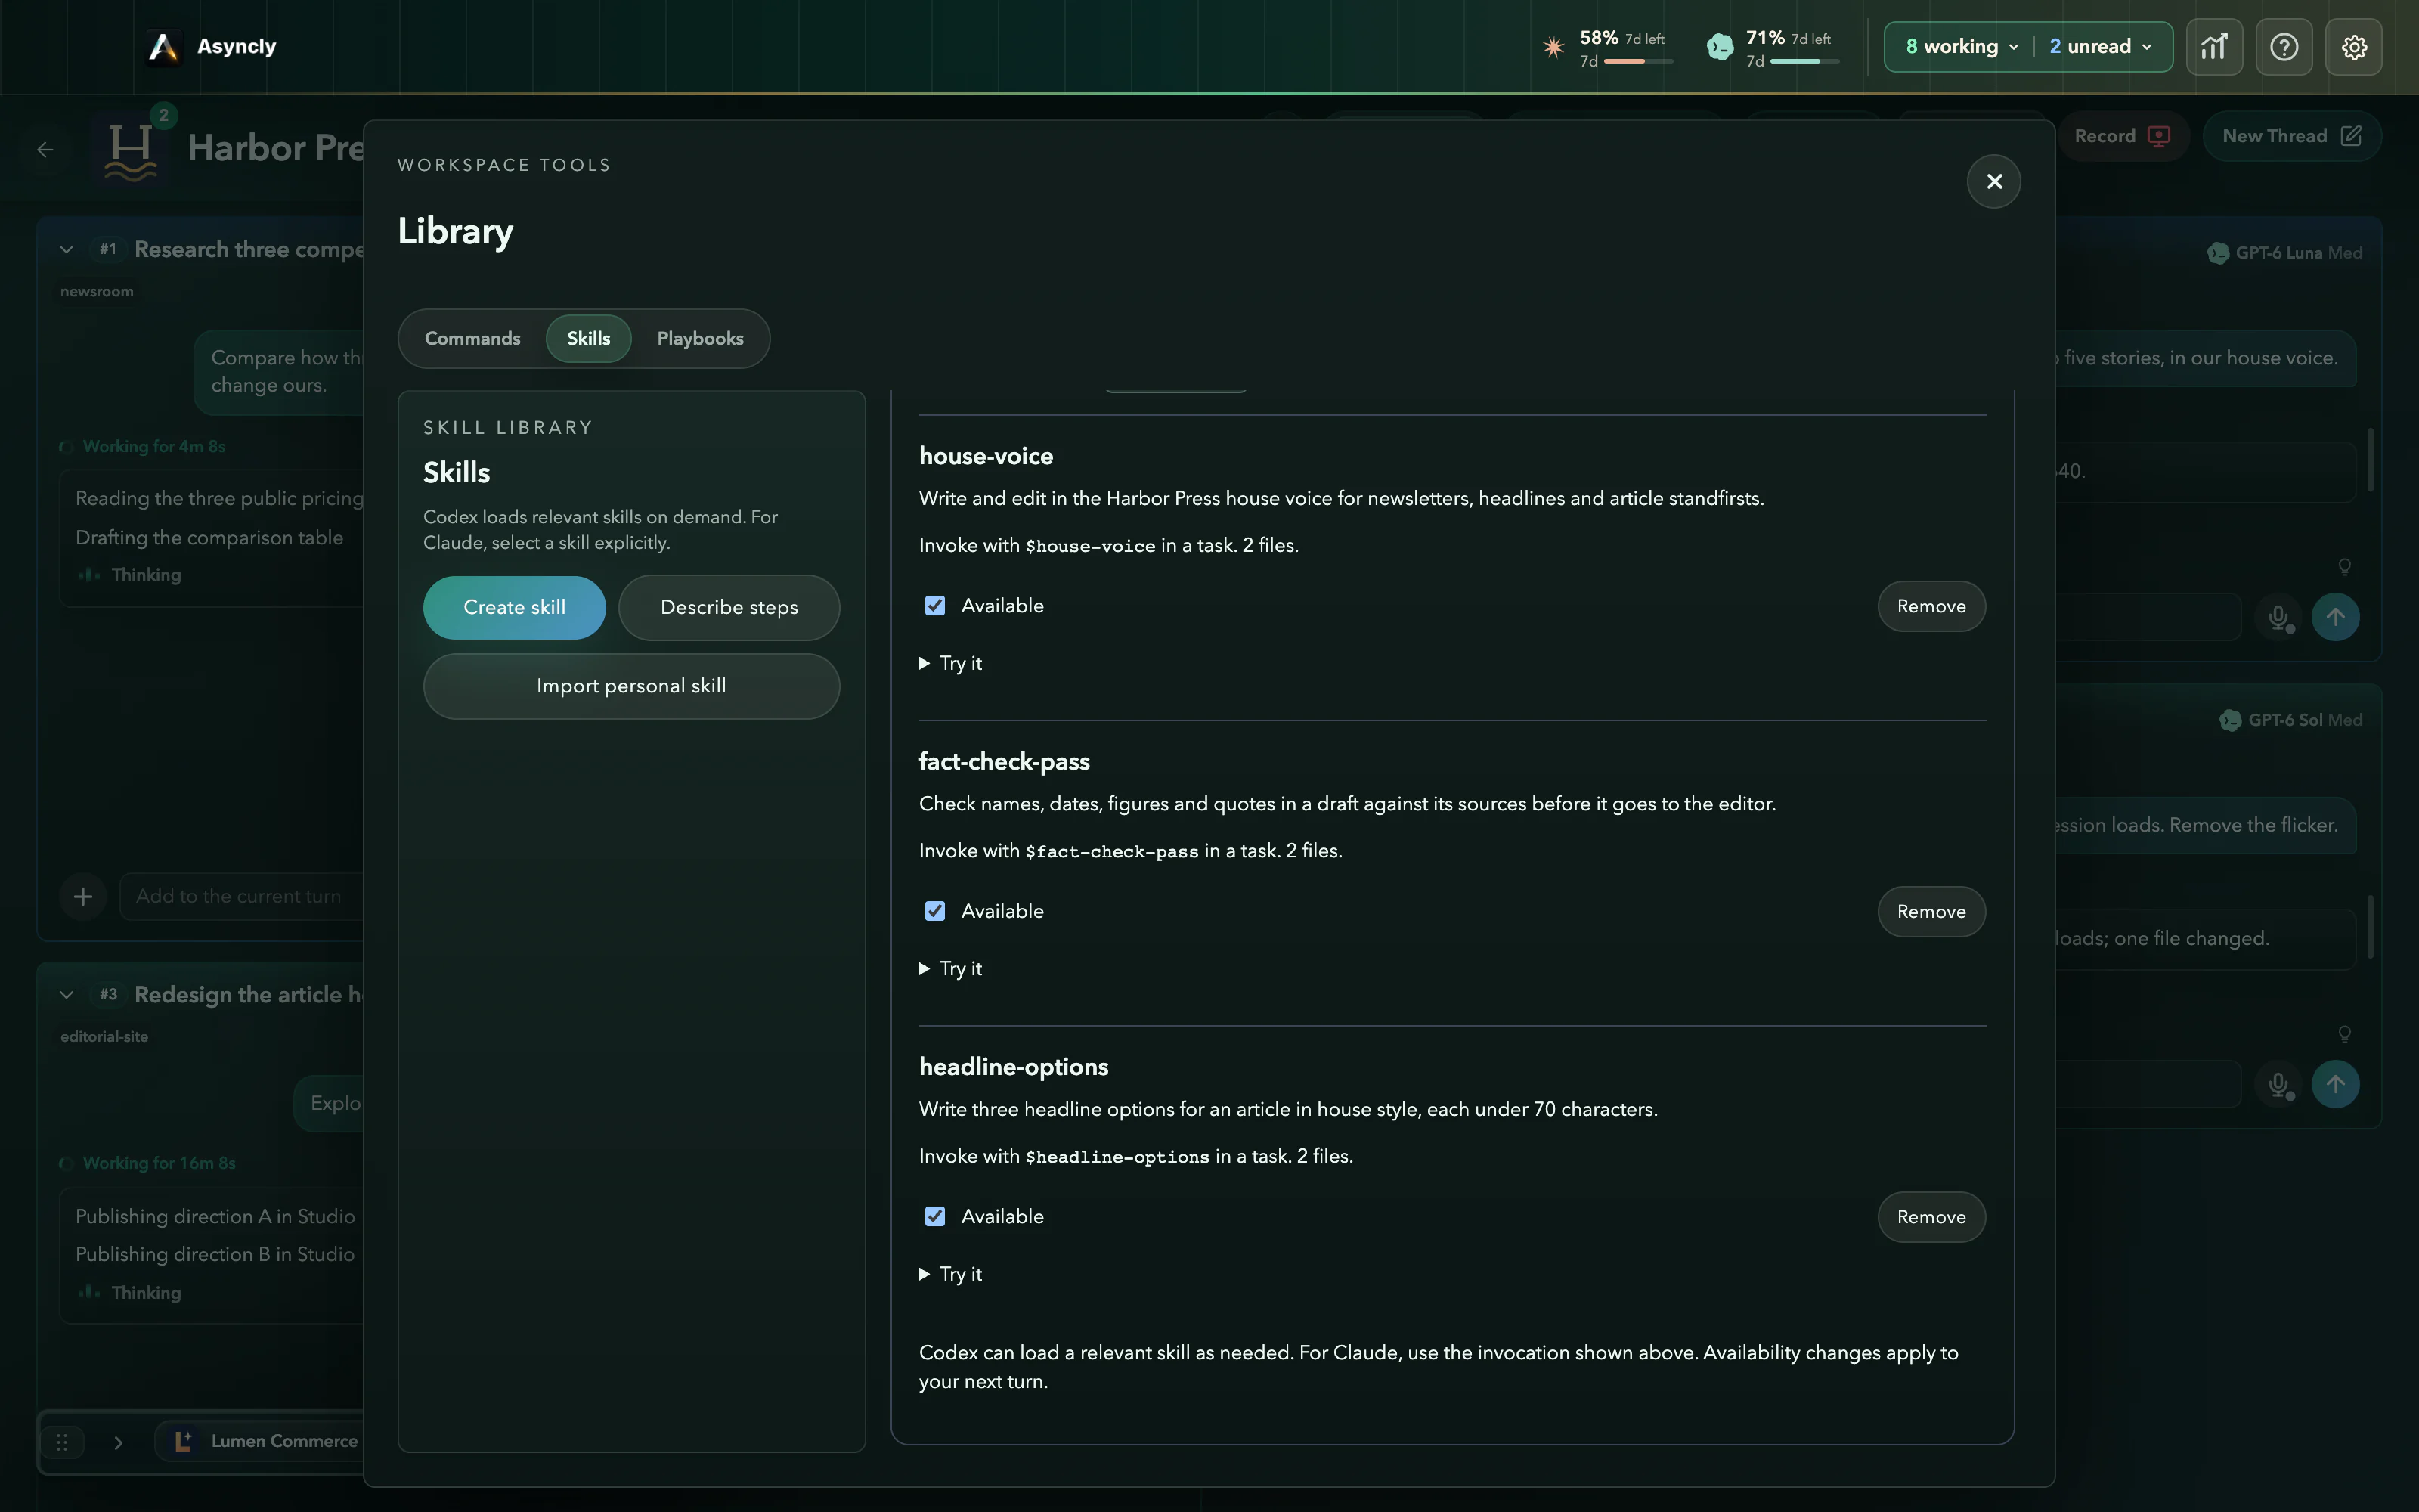Click the Harbor Press workspace logo
Image resolution: width=2419 pixels, height=1512 pixels.
130,150
